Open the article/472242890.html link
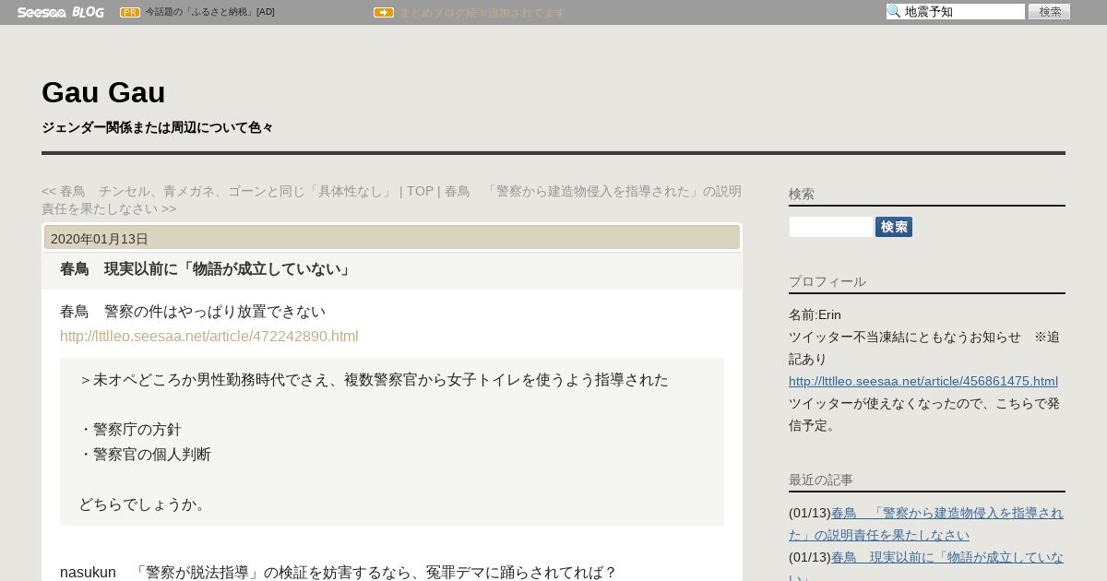The image size is (1107, 581). tap(209, 336)
